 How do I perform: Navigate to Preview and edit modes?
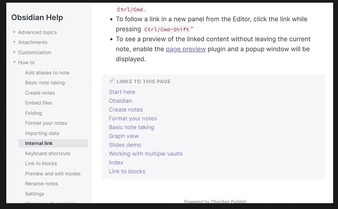[53, 173]
